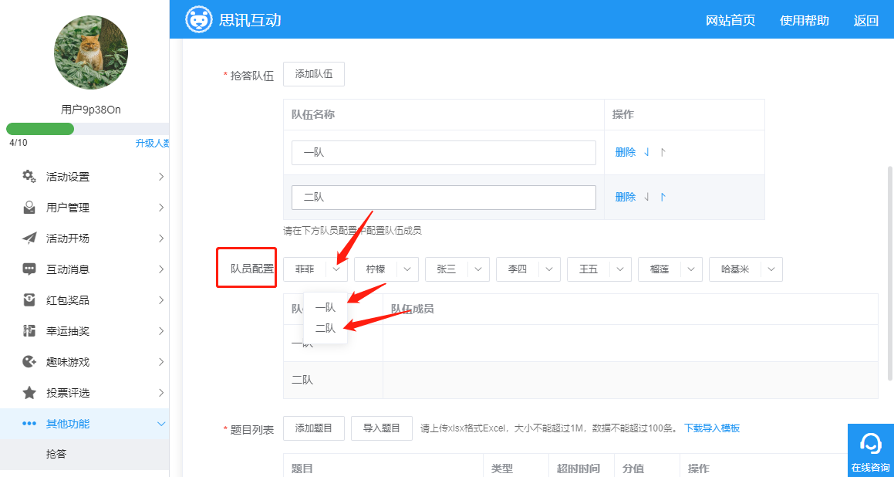Select 二队 in the dropdown list

[326, 328]
